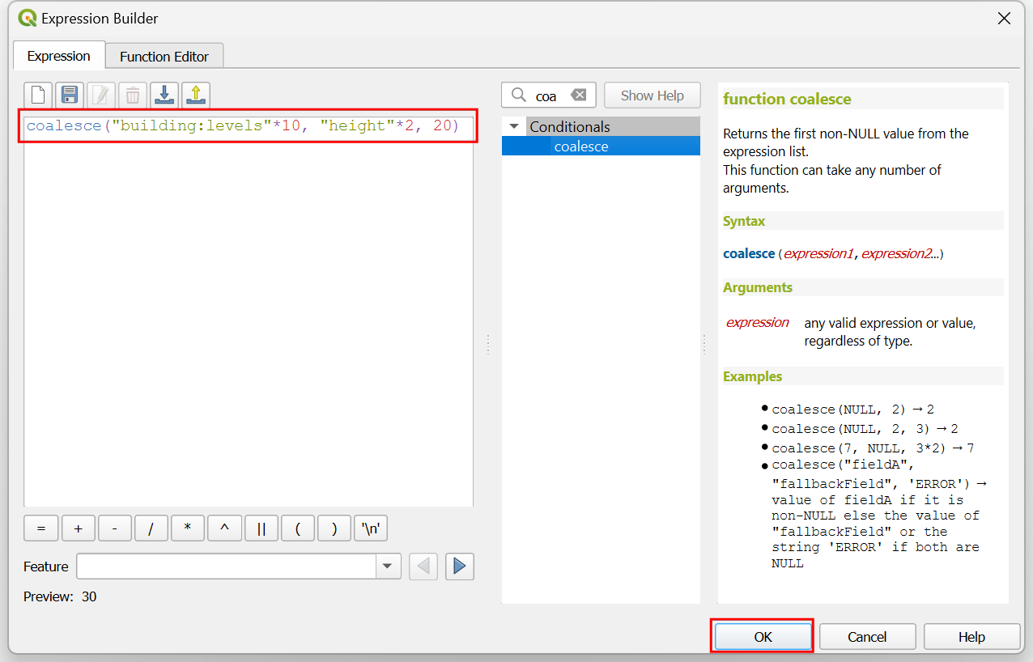Collapse the Conditionals group

(x=513, y=127)
